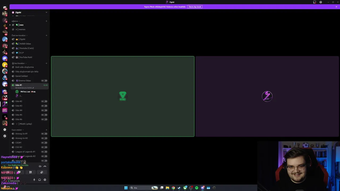340x191 pixels.
Task: Join the 'CS2 #2' voice channel
Action: tap(29, 147)
